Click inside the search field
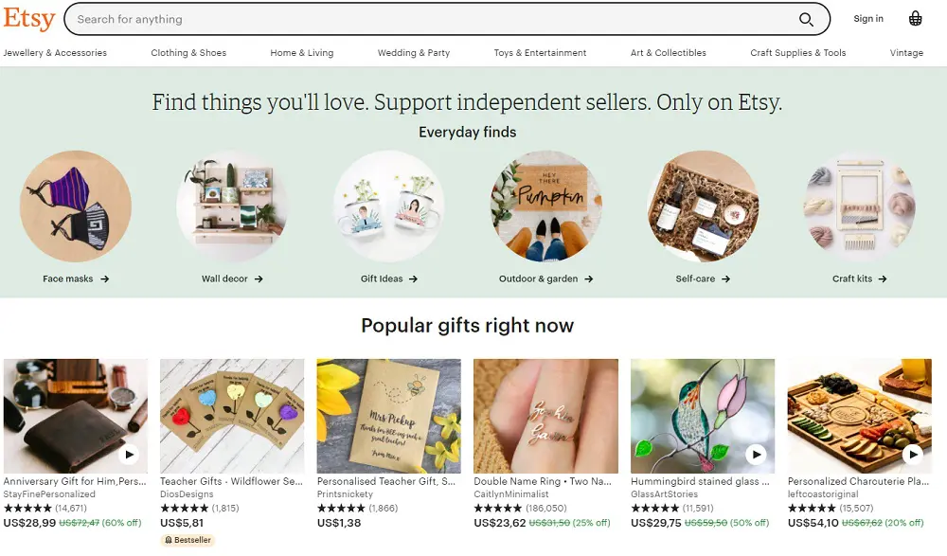 tap(379, 19)
